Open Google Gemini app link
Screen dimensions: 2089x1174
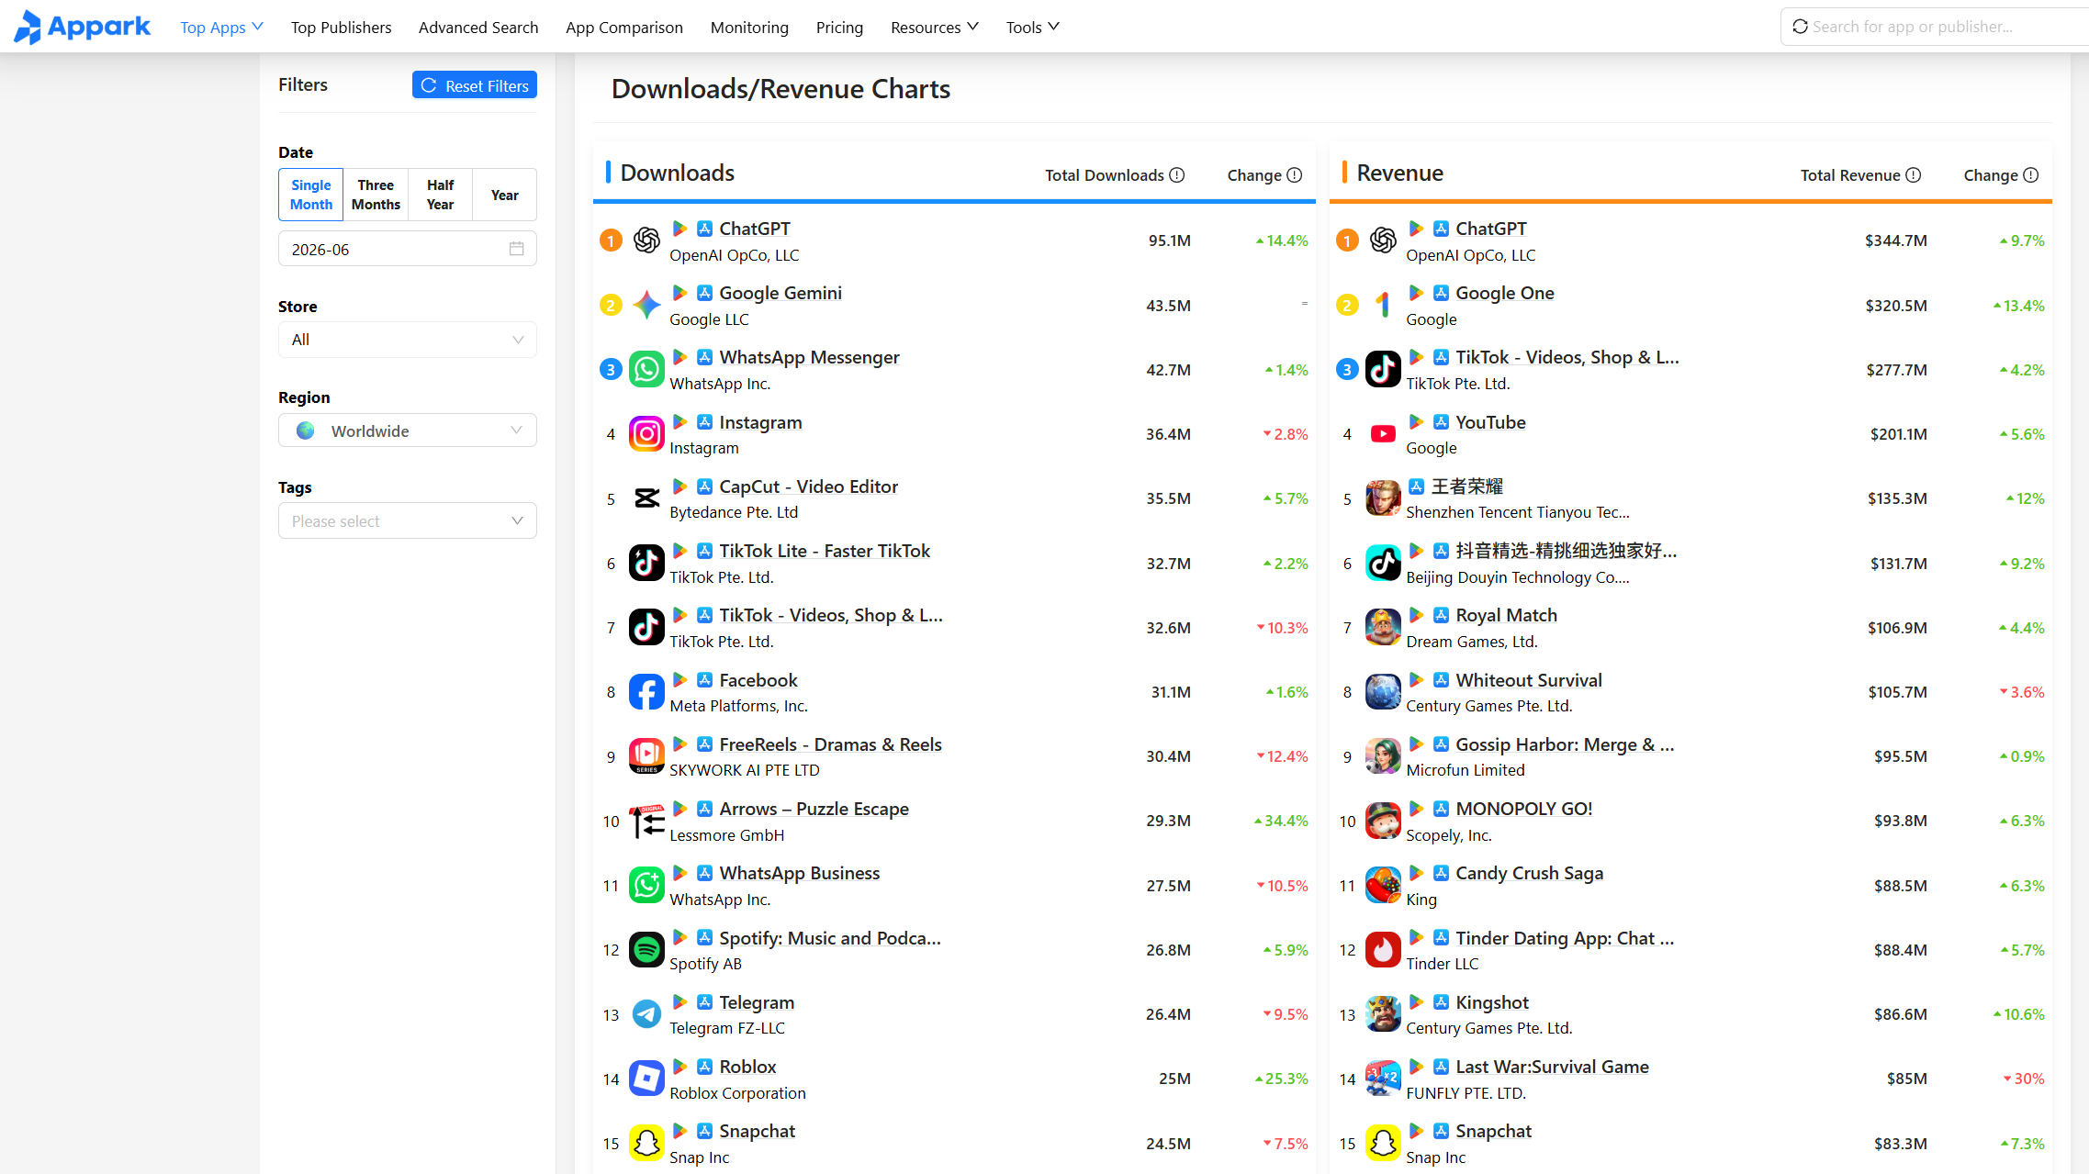pos(781,293)
